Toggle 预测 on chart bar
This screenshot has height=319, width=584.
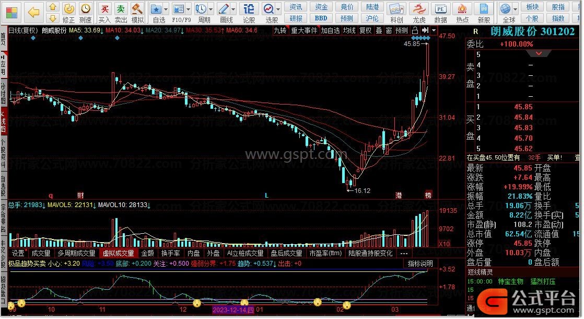(x=401, y=30)
